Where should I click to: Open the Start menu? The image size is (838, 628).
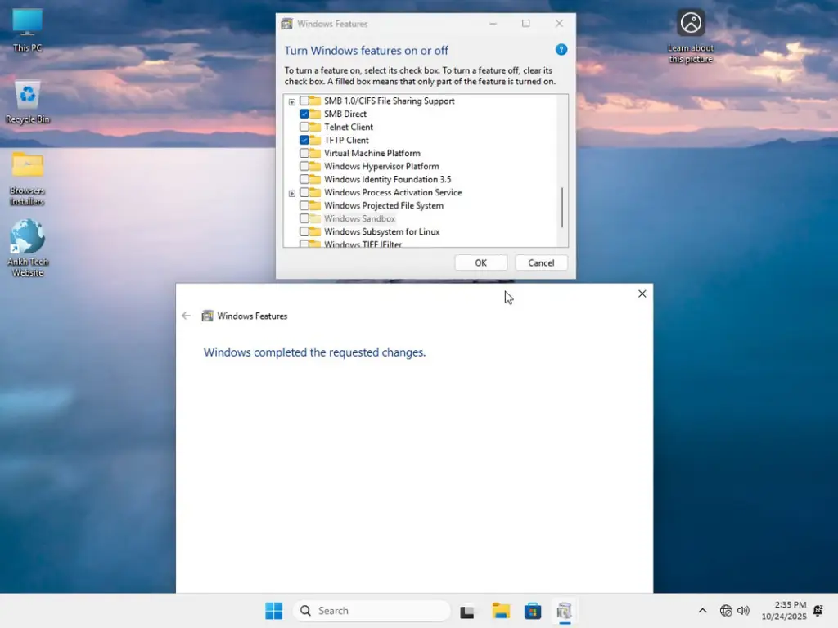273,610
